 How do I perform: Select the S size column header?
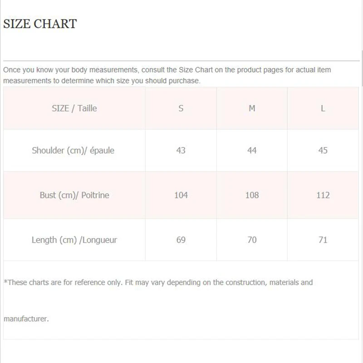(181, 108)
